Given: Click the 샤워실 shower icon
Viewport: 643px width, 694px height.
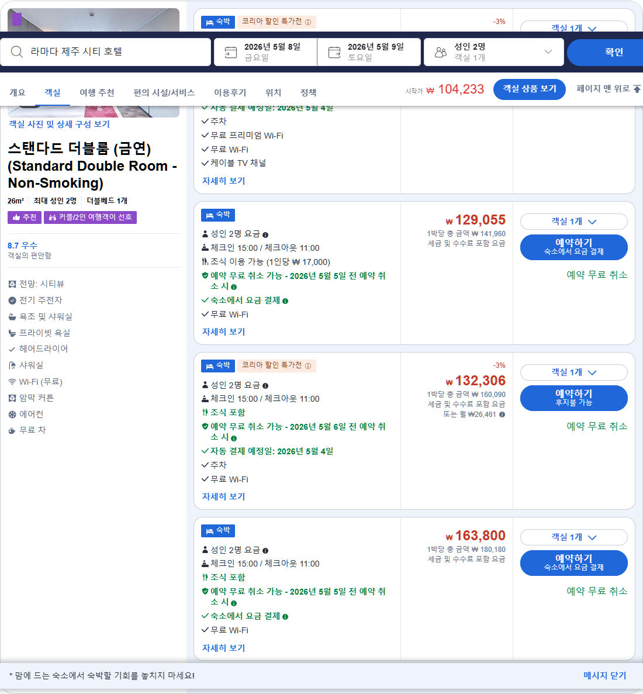Looking at the screenshot, I should pyautogui.click(x=12, y=365).
